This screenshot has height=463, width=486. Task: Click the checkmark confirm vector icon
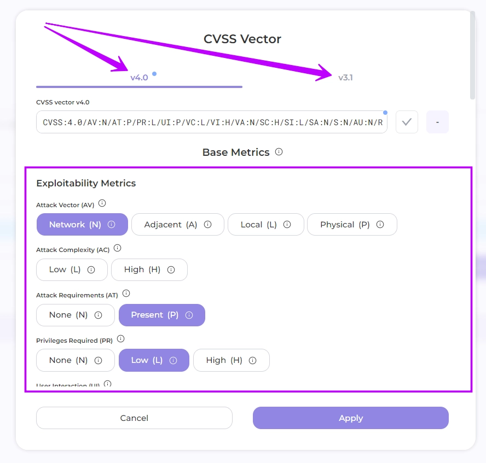(x=407, y=122)
